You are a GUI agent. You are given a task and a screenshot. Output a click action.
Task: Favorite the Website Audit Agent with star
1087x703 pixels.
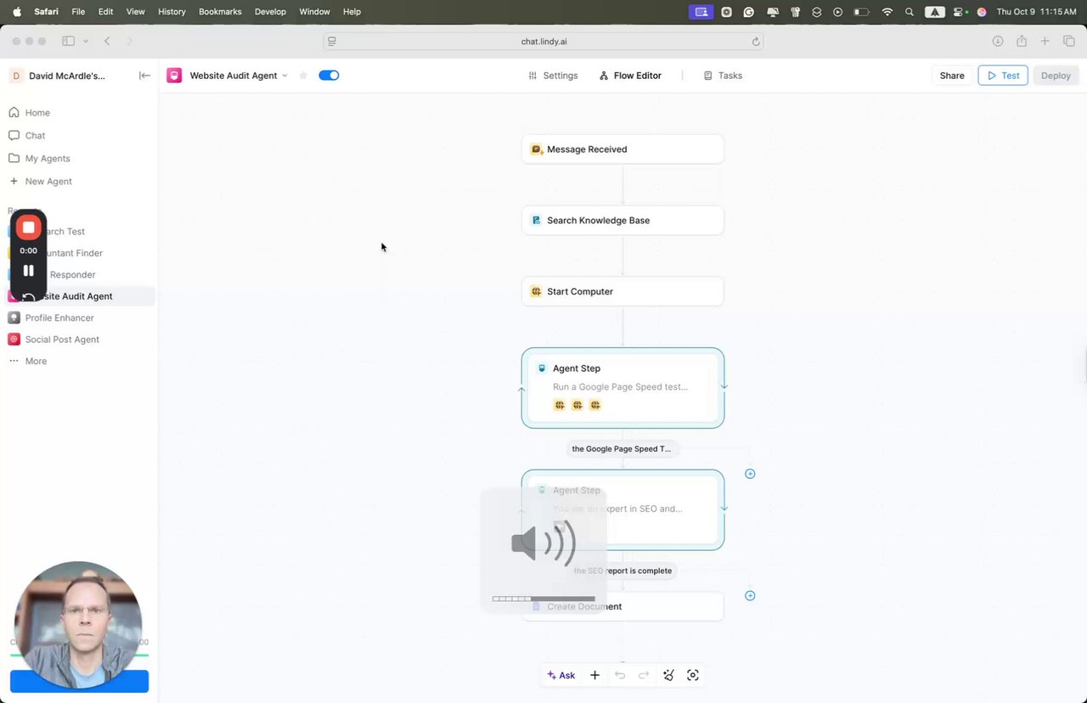pos(303,76)
